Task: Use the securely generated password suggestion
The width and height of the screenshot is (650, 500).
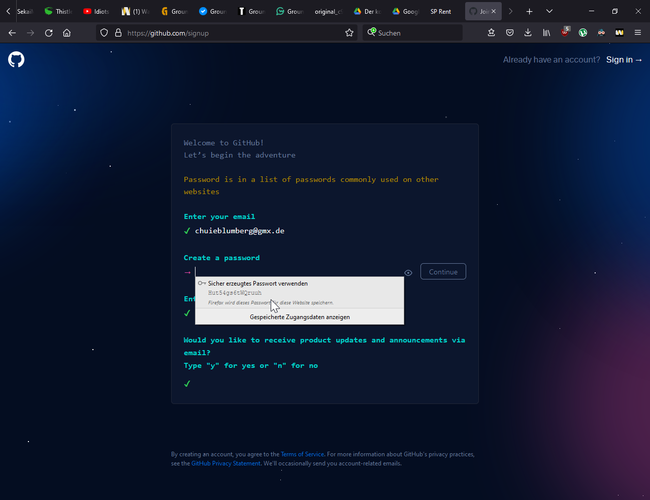Action: (x=300, y=293)
